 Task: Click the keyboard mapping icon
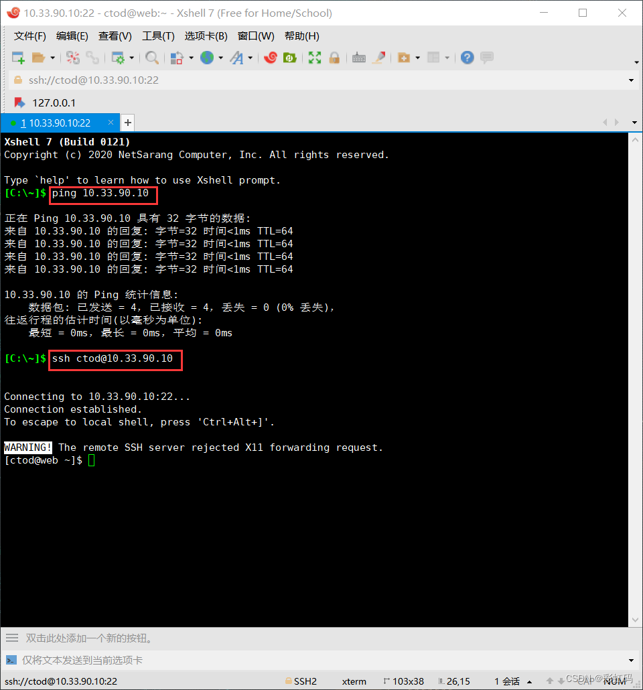coord(359,58)
